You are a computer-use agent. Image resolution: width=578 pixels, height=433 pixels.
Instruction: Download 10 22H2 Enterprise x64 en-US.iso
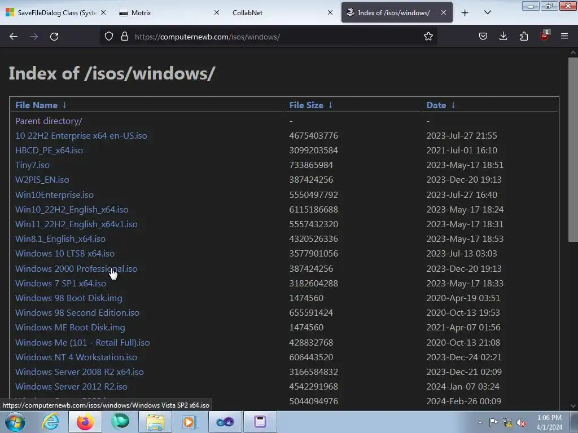point(81,135)
